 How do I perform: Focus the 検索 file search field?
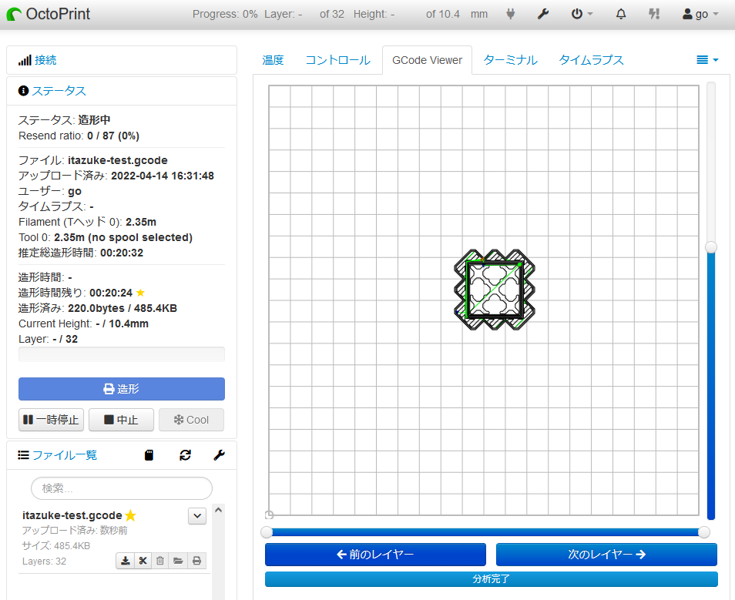click(x=122, y=488)
